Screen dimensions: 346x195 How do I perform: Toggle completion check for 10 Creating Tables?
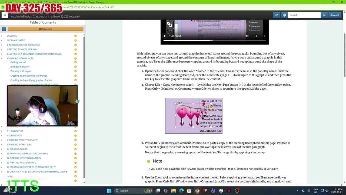point(75,149)
